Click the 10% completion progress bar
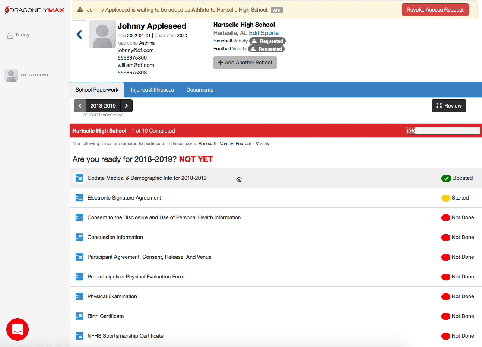 point(443,131)
